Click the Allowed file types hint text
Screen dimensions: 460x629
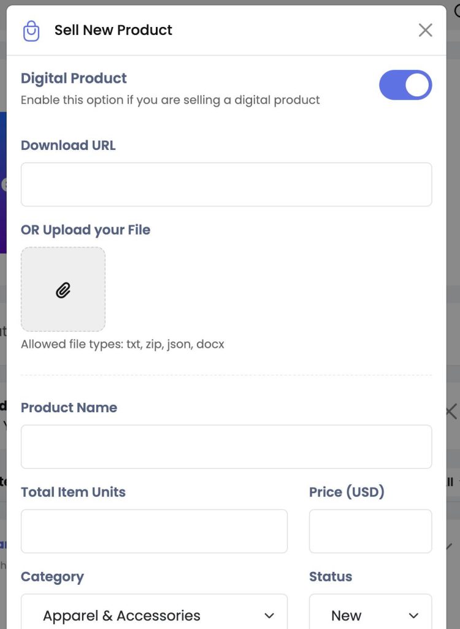point(123,344)
